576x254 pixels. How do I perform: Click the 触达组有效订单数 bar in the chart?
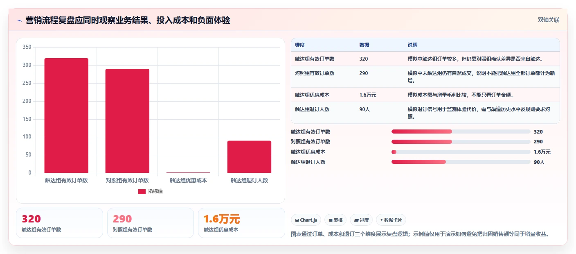tap(66, 116)
